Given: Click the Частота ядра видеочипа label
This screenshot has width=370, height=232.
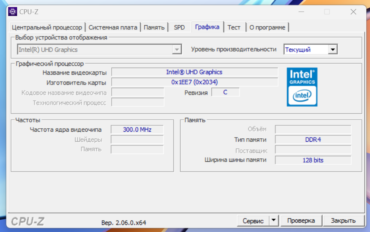Looking at the screenshot, I should [66, 129].
